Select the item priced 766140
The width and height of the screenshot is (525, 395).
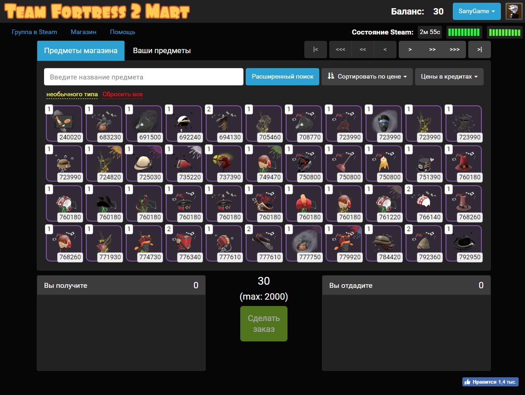[x=424, y=203]
